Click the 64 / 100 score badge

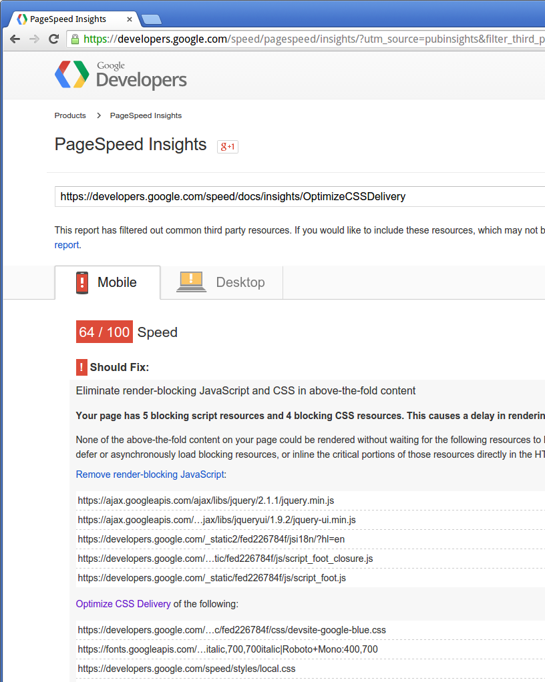click(104, 332)
